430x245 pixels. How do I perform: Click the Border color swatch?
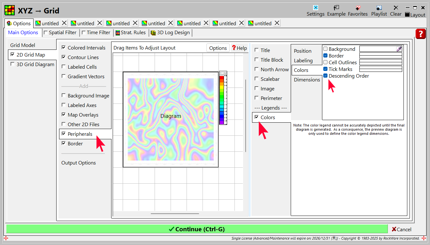380,56
